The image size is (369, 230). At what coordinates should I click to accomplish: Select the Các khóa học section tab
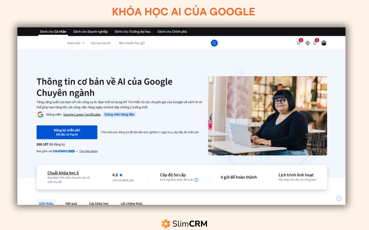(x=99, y=203)
